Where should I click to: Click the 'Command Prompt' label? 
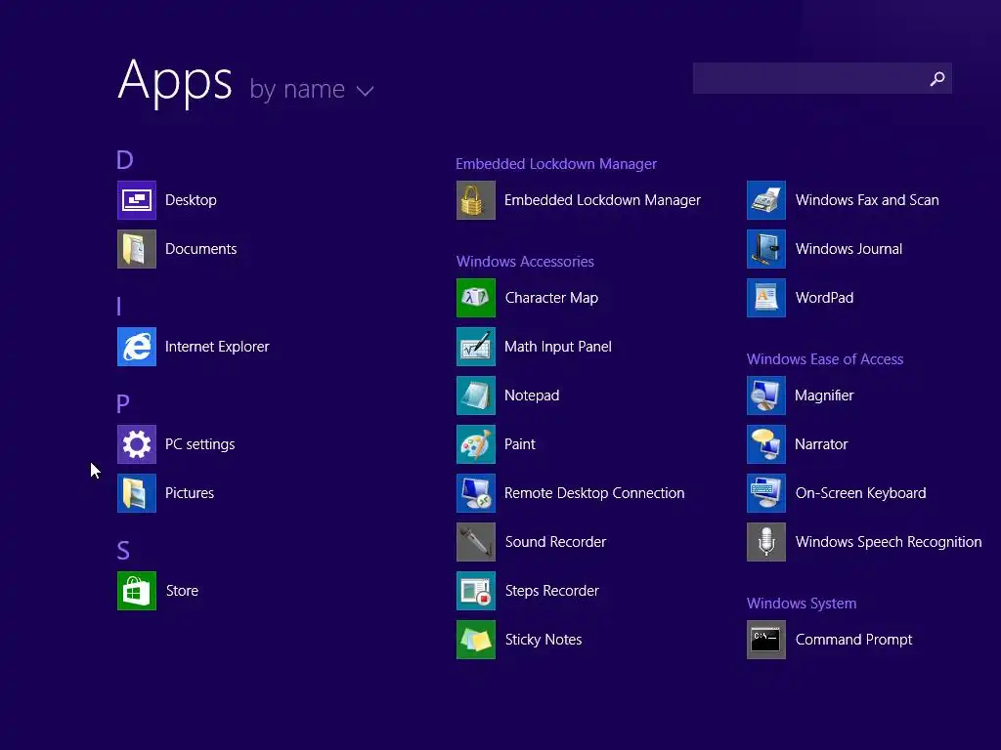tap(853, 640)
